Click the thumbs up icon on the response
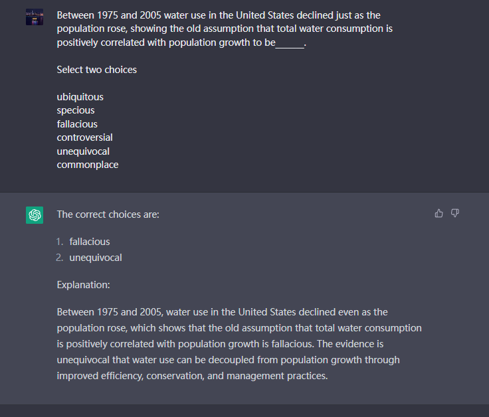The height and width of the screenshot is (417, 489). (x=439, y=213)
